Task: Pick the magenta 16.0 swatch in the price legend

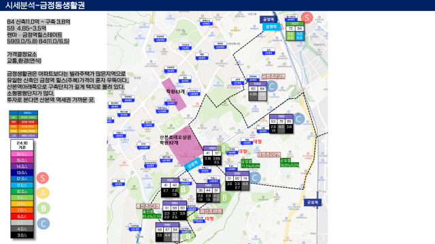Action: click(x=22, y=160)
